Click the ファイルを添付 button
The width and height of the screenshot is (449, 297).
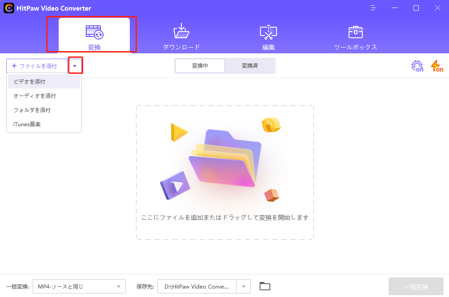(37, 66)
